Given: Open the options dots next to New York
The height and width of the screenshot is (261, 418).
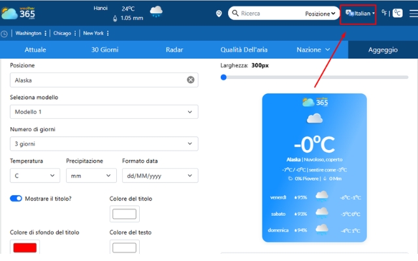Looking at the screenshot, I should coord(108,33).
